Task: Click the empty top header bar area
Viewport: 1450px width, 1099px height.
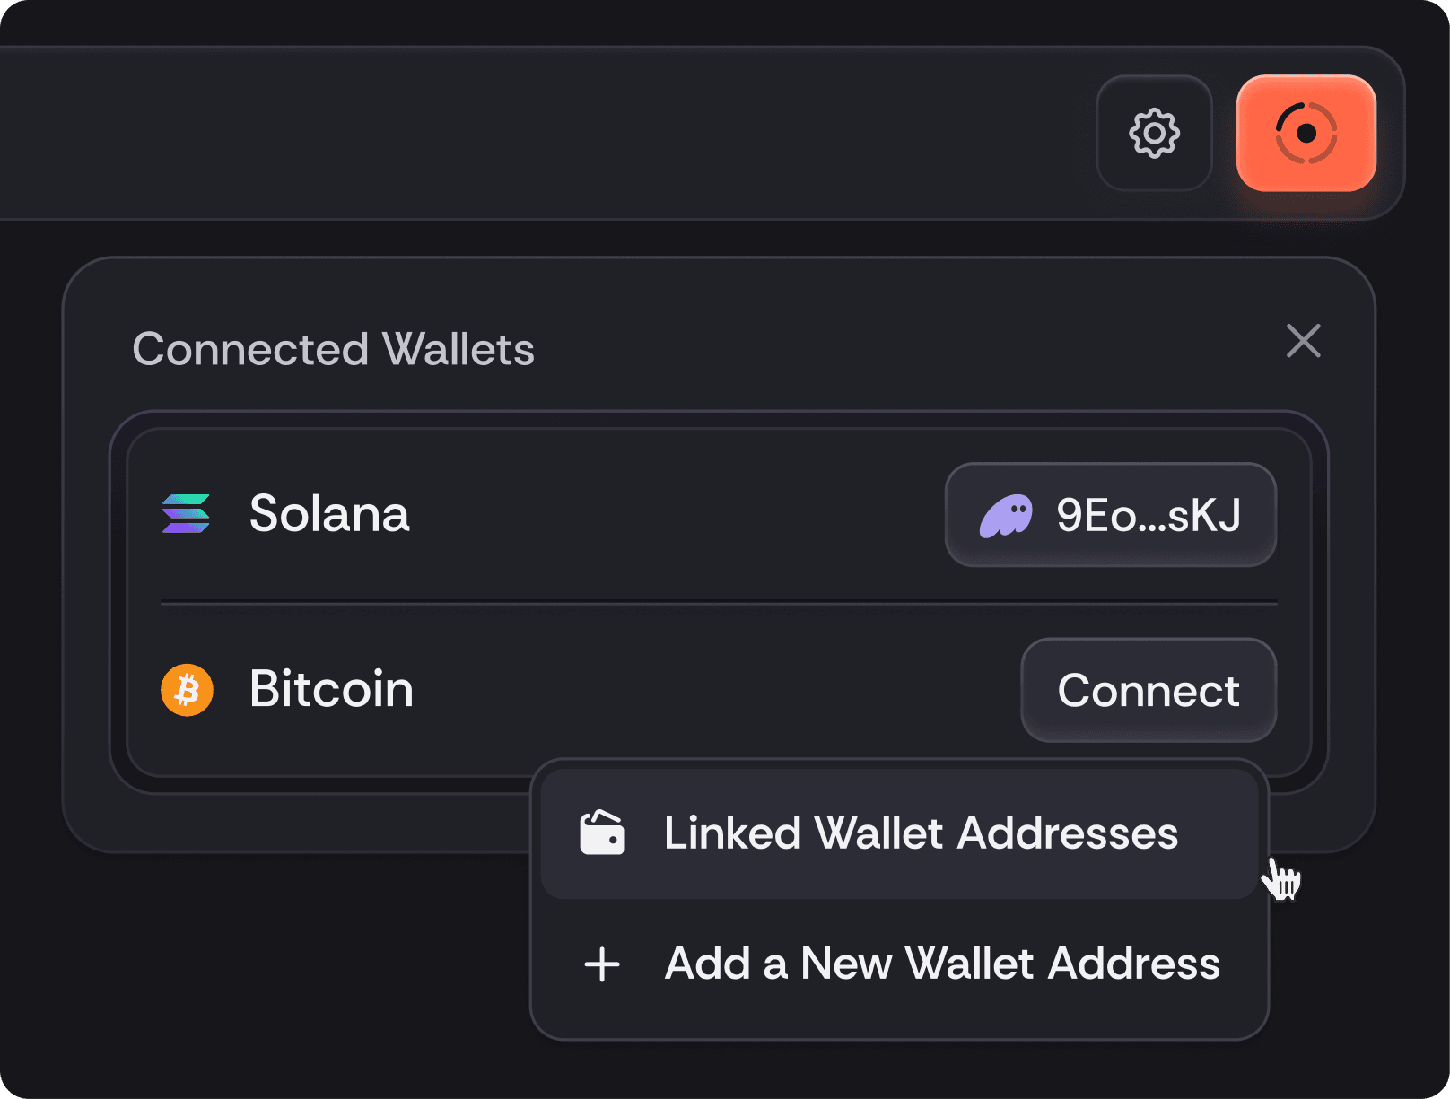Action: click(538, 133)
